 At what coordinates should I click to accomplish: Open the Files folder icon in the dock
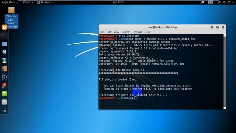4,44
